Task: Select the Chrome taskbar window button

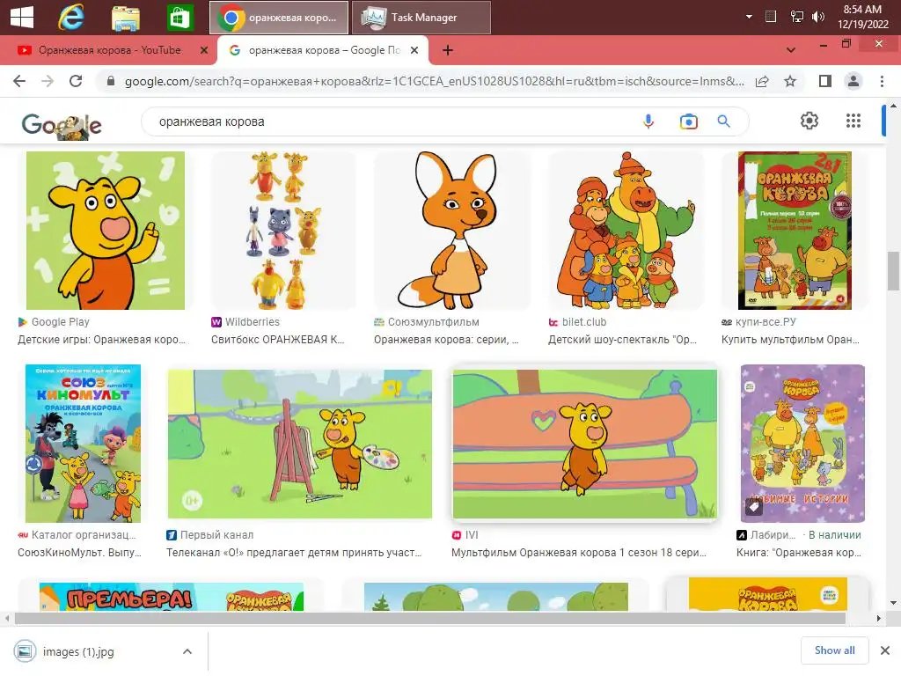Action: (279, 18)
